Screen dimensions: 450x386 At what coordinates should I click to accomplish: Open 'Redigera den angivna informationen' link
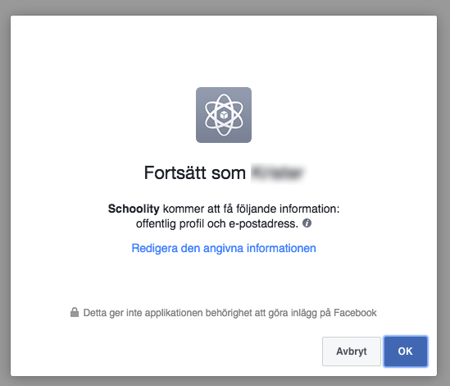tap(224, 248)
